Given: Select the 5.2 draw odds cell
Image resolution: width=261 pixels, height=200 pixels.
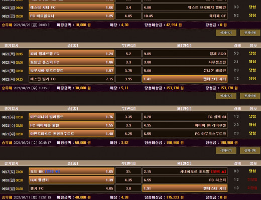Looking at the screenshot, I should (128, 54).
